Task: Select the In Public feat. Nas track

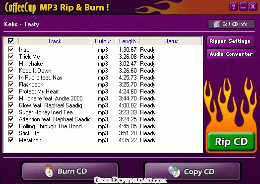Action: coord(41,78)
